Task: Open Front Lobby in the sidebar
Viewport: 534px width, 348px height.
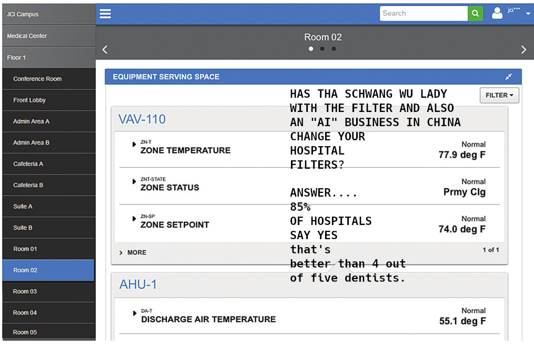Action: (x=49, y=100)
